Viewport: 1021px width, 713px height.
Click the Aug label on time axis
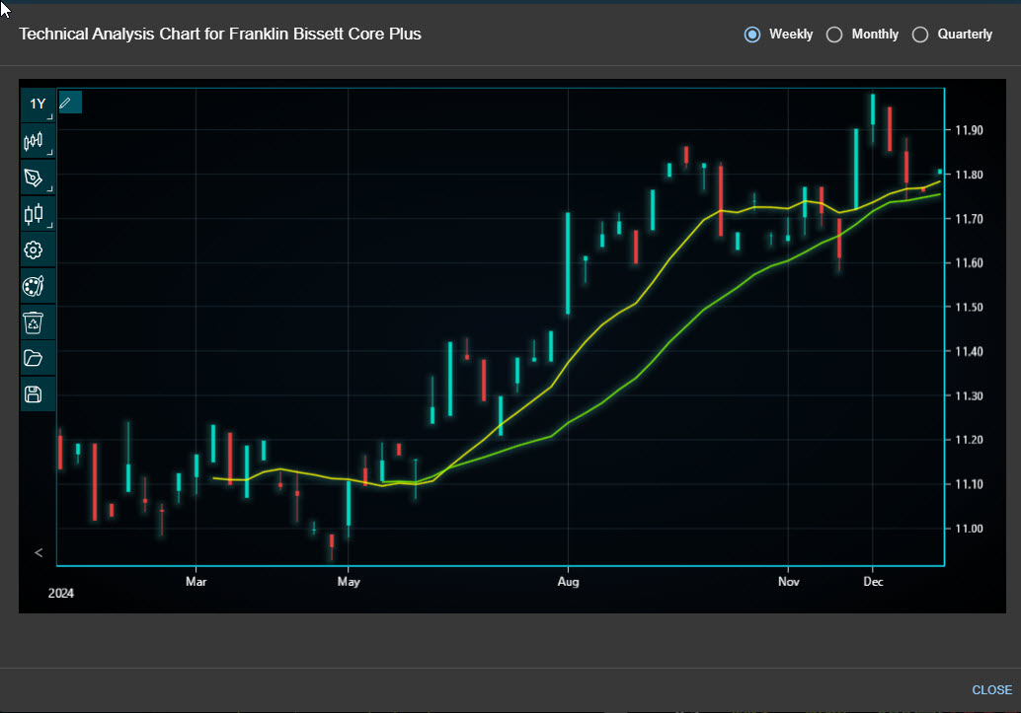pos(568,582)
